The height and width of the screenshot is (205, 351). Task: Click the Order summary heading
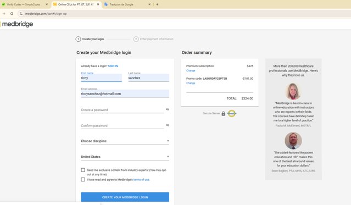coord(197,52)
